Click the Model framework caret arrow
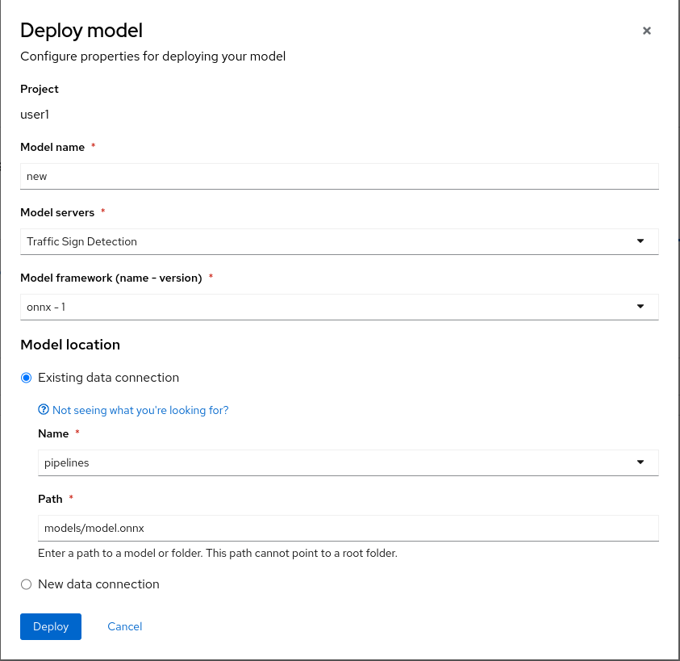 pyautogui.click(x=640, y=307)
